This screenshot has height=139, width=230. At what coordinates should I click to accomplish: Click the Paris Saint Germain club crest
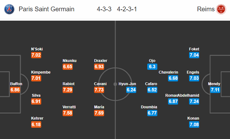point(9,9)
